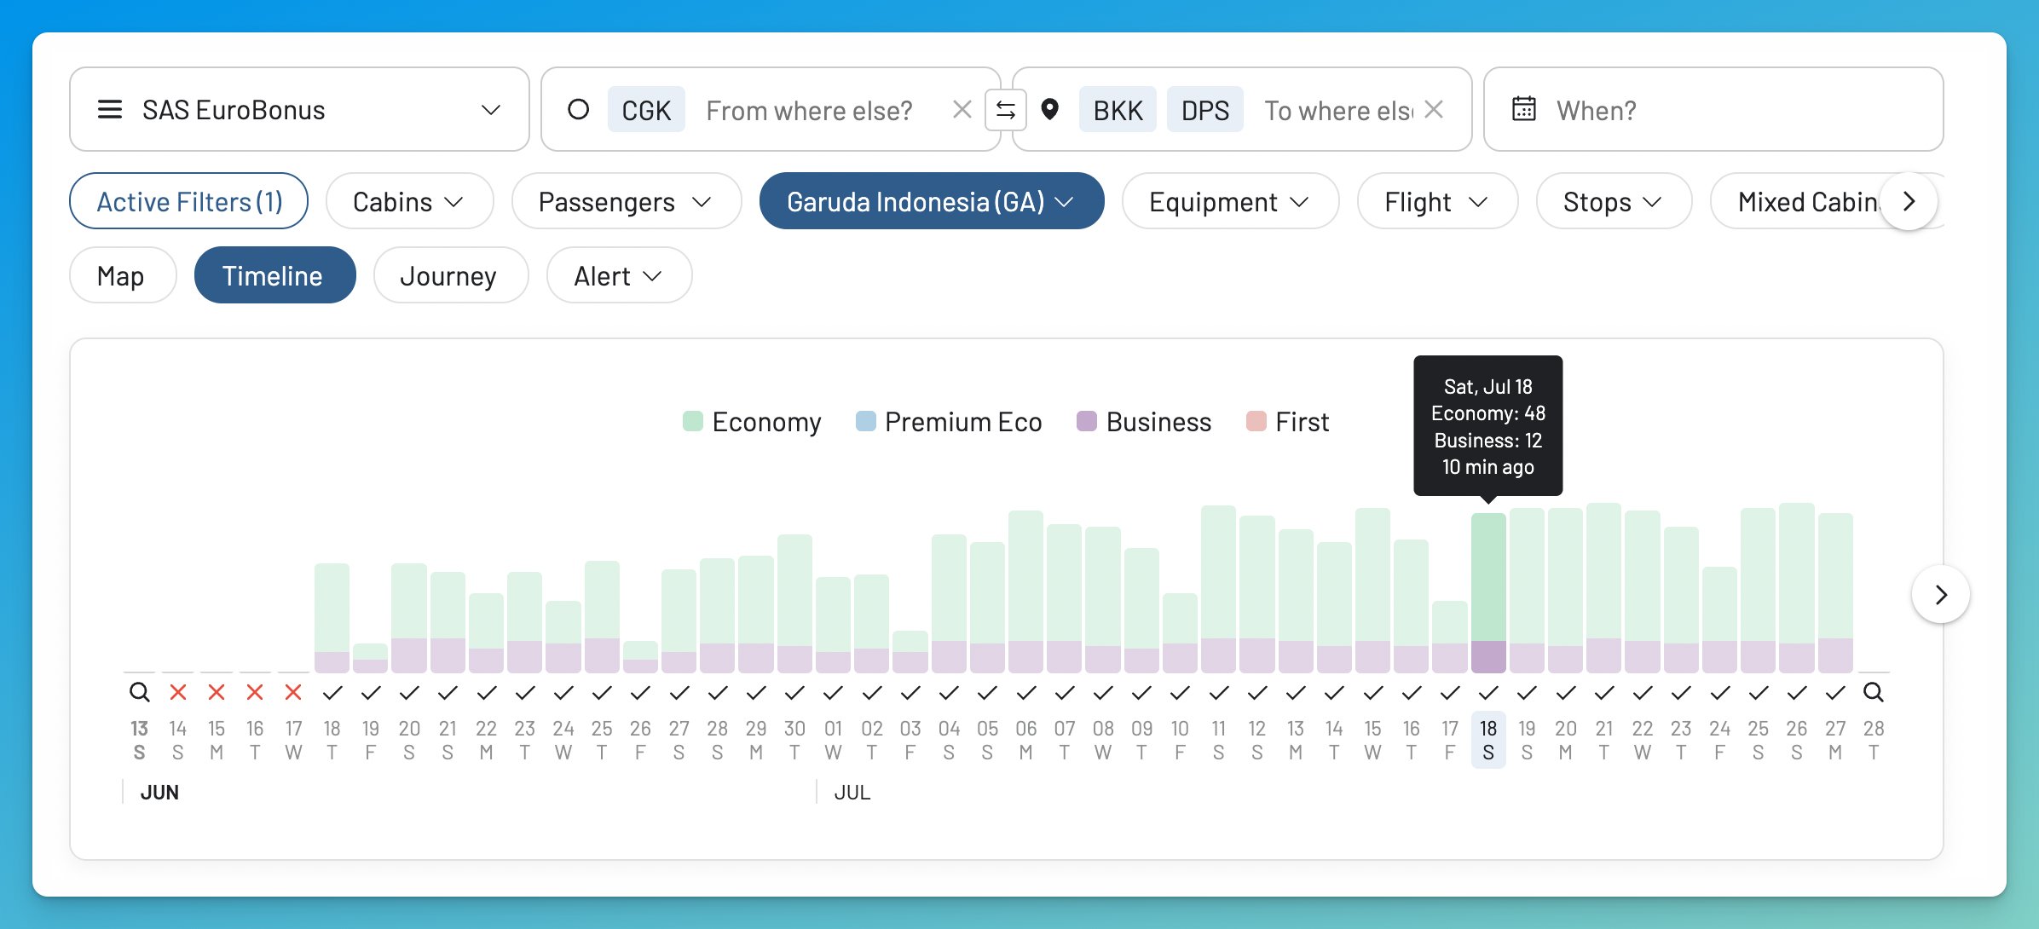Select the July 03 Friday availability bar

[x=910, y=651]
